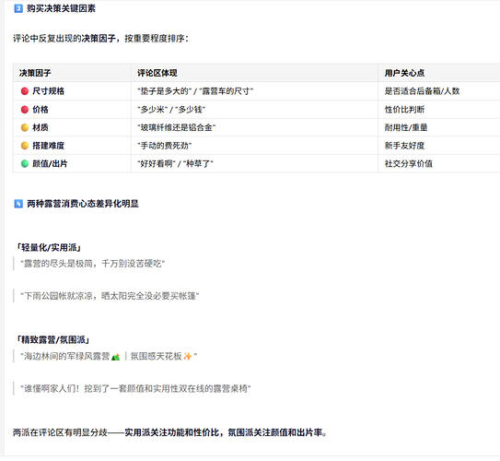This screenshot has height=461, width=500.
Task: Click the 是否适合后备箱/人数 cell
Action: (439, 91)
